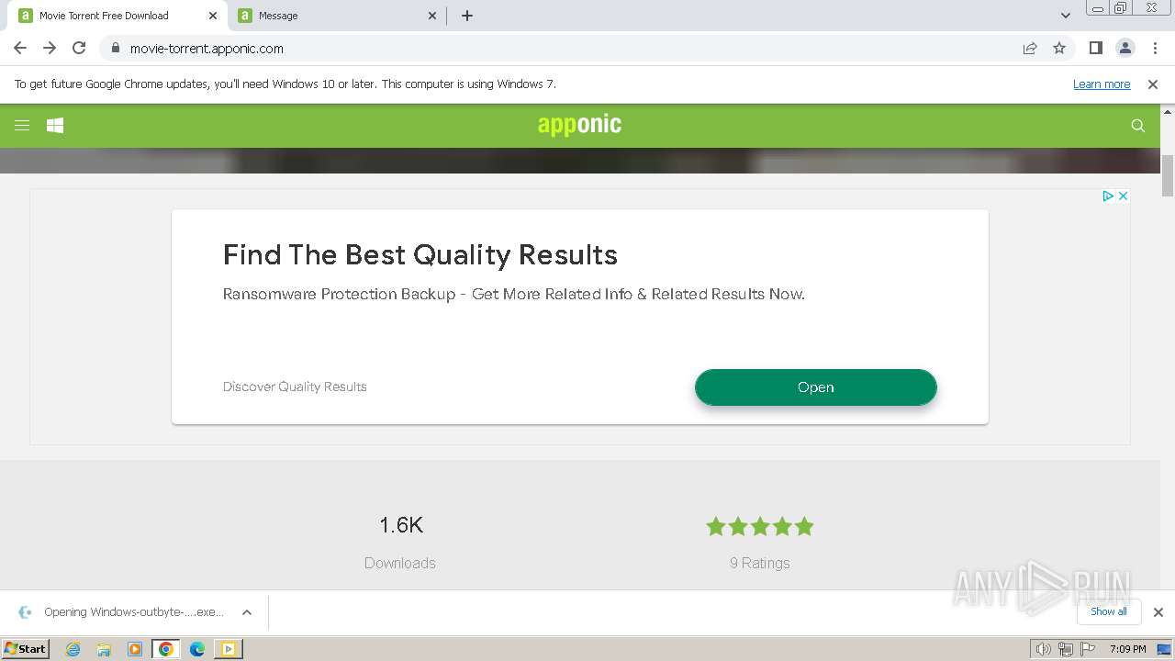Open Chrome side panel
Image resolution: width=1175 pixels, height=661 pixels.
[1096, 49]
